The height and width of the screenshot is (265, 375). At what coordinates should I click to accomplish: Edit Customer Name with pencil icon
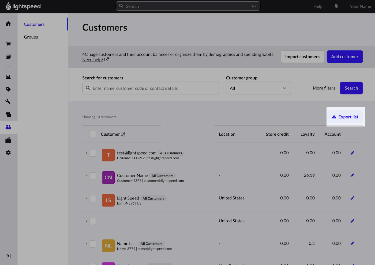(x=352, y=175)
